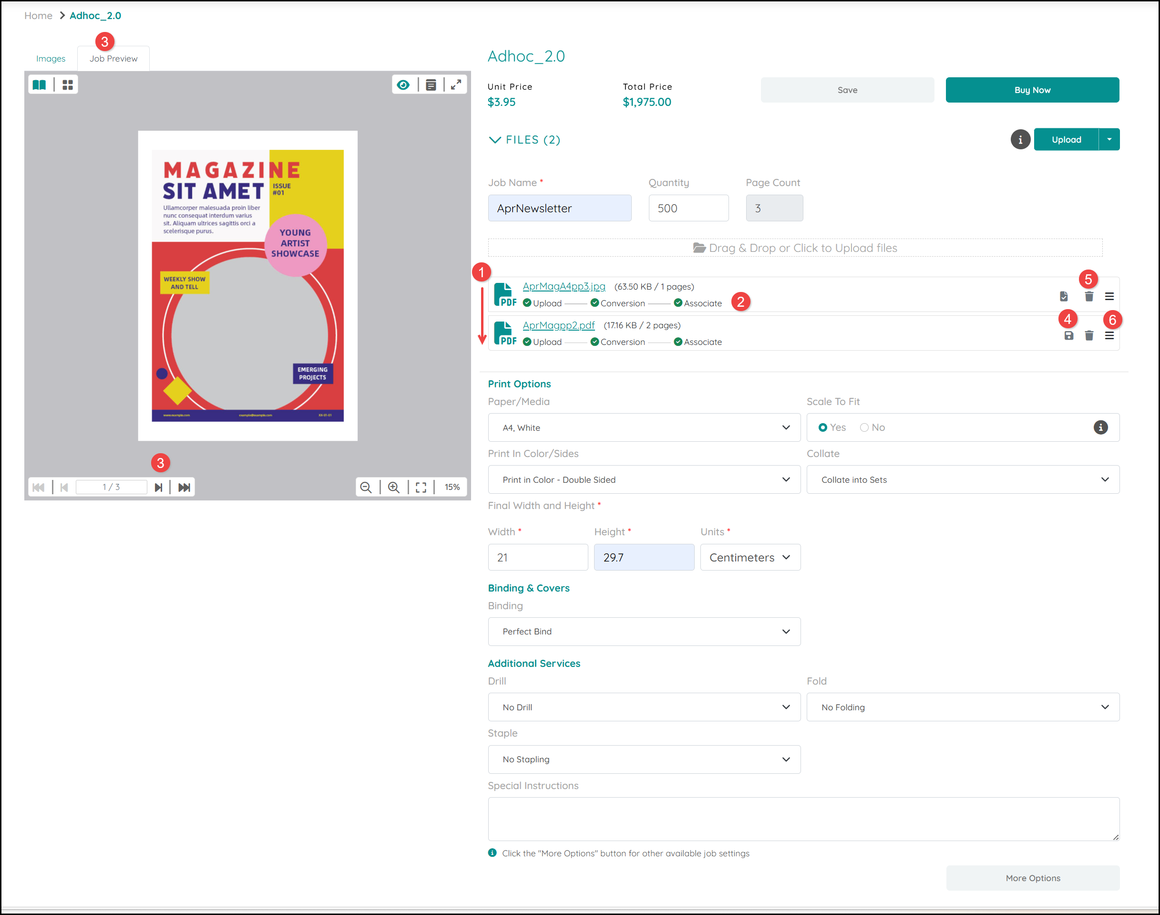Go to first preview page
Image resolution: width=1160 pixels, height=915 pixels.
pos(39,488)
